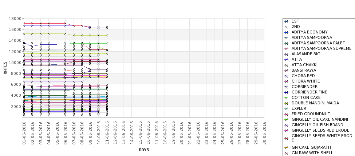Click the 2000 y-axis tick label
The width and height of the screenshot is (355, 156).
[16, 107]
